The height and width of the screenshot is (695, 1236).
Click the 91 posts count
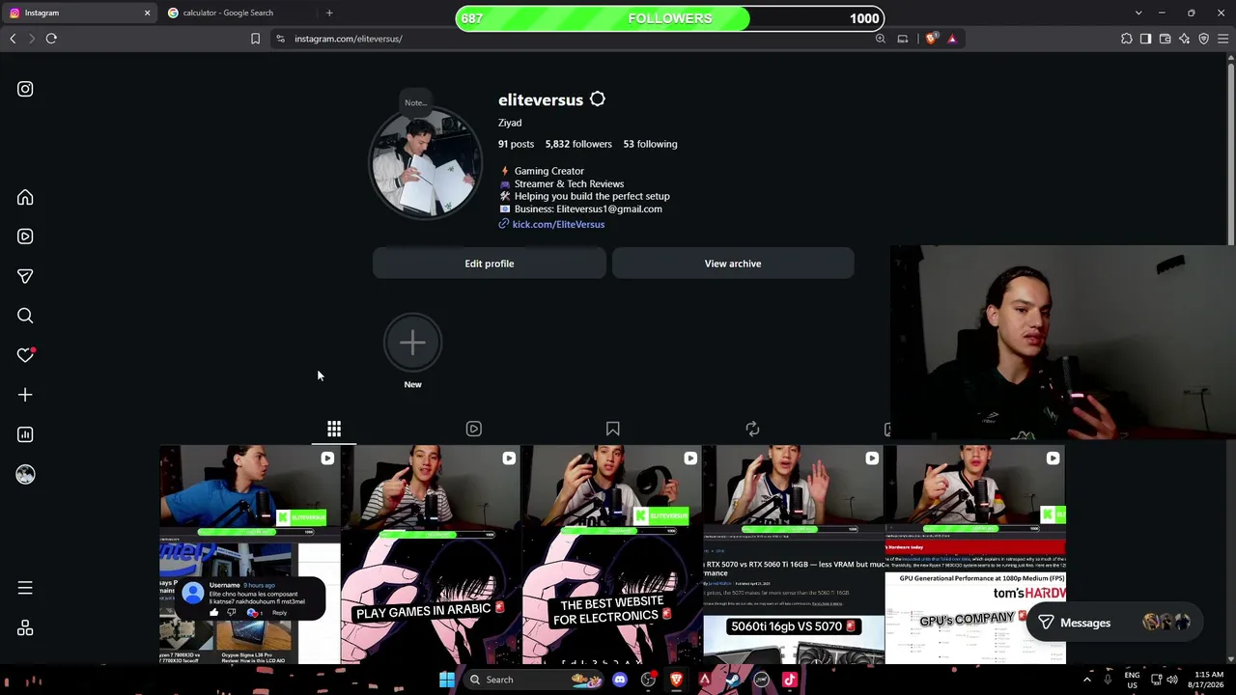click(x=516, y=144)
